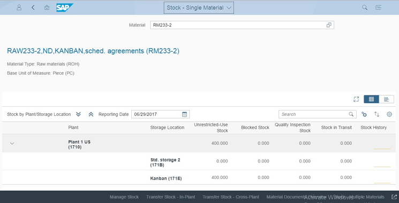This screenshot has height=203, width=399.
Task: Click Stock - Multiple Materials button
Action: tap(359, 197)
